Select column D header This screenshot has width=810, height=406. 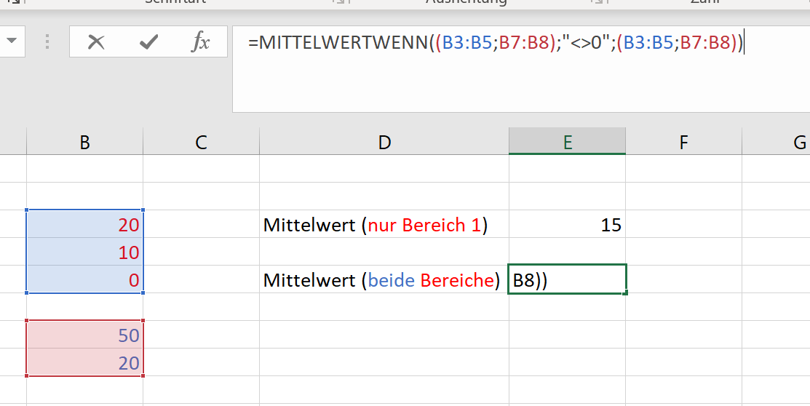[384, 143]
